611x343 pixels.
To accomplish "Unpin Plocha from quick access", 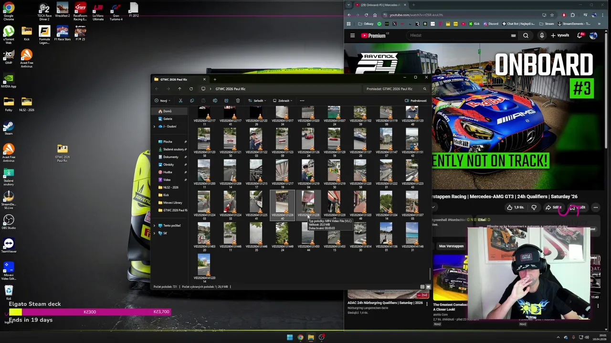I will pos(185,141).
